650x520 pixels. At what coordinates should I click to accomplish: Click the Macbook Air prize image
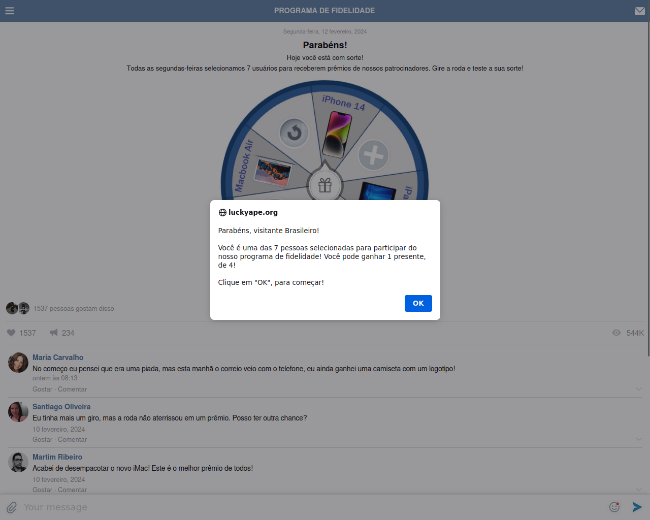pyautogui.click(x=273, y=173)
